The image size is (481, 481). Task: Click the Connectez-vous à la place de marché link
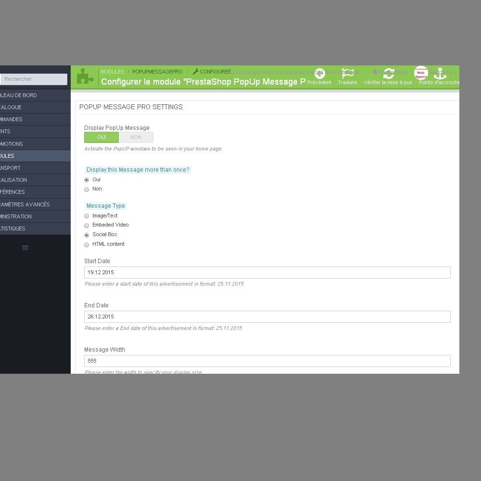click(294, 72)
